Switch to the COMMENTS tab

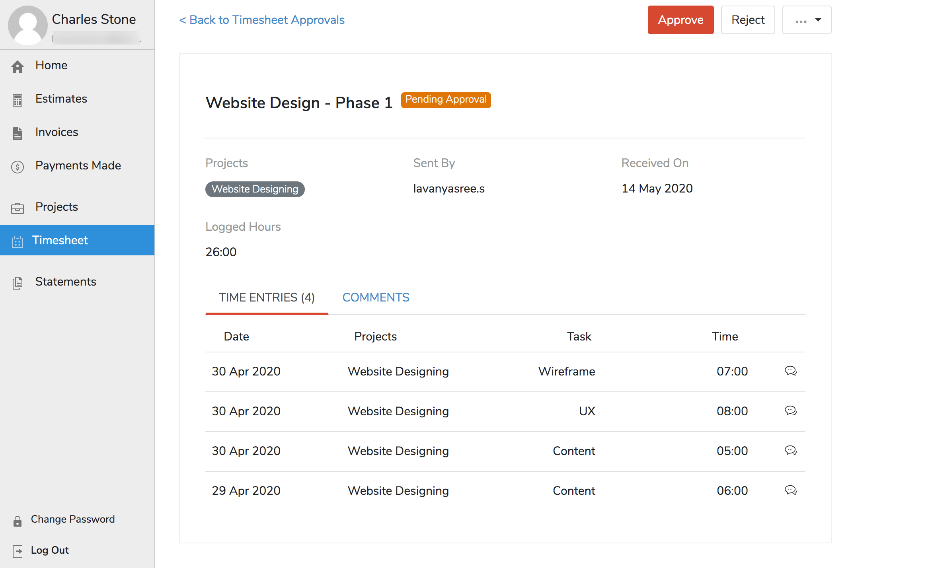point(376,297)
